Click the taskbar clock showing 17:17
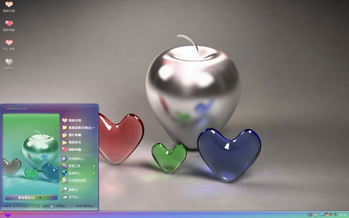Image resolution: width=349 pixels, height=218 pixels. coord(343,215)
